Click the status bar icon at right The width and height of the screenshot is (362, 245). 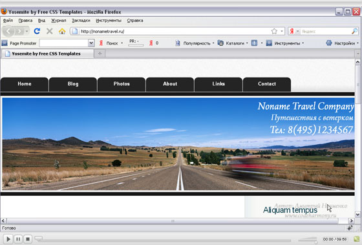click(x=350, y=228)
